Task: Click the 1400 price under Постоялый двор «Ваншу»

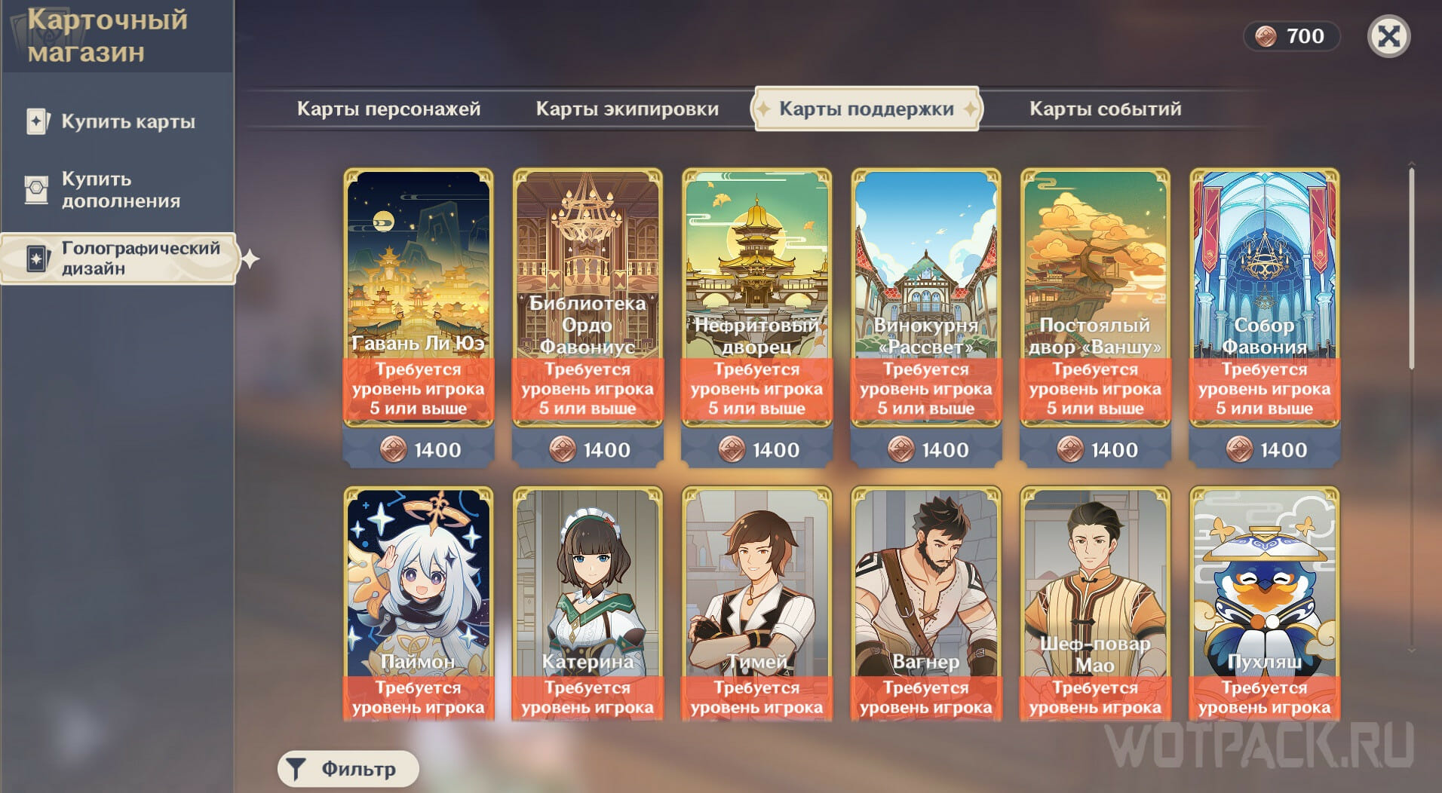Action: (1114, 450)
